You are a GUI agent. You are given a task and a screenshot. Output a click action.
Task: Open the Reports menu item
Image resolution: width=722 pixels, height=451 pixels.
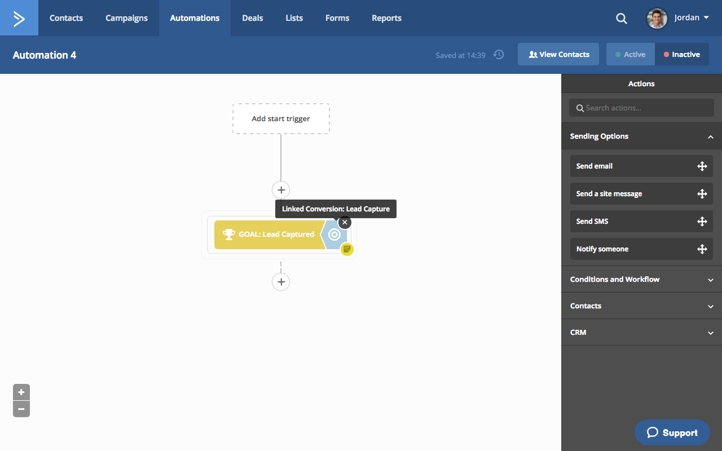tap(386, 18)
